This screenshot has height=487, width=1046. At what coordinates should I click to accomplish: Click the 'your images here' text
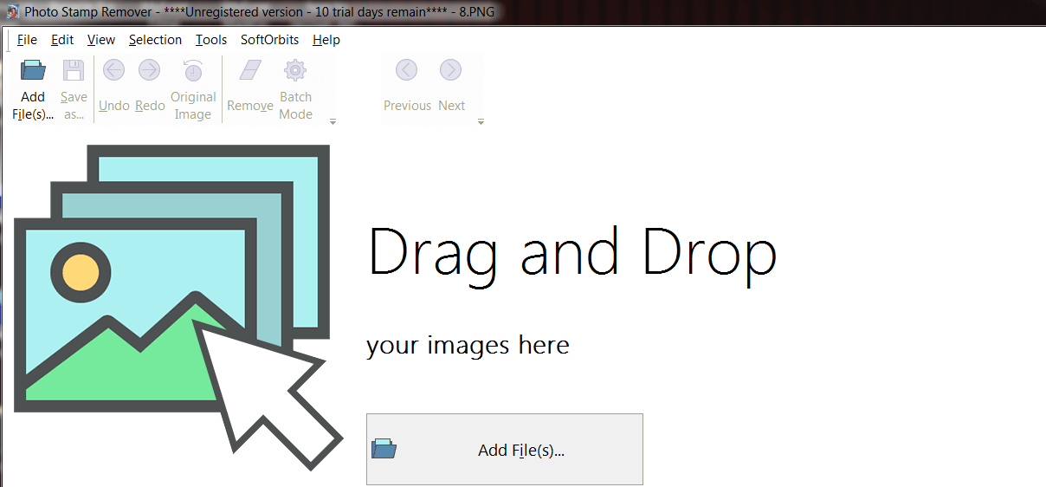468,346
